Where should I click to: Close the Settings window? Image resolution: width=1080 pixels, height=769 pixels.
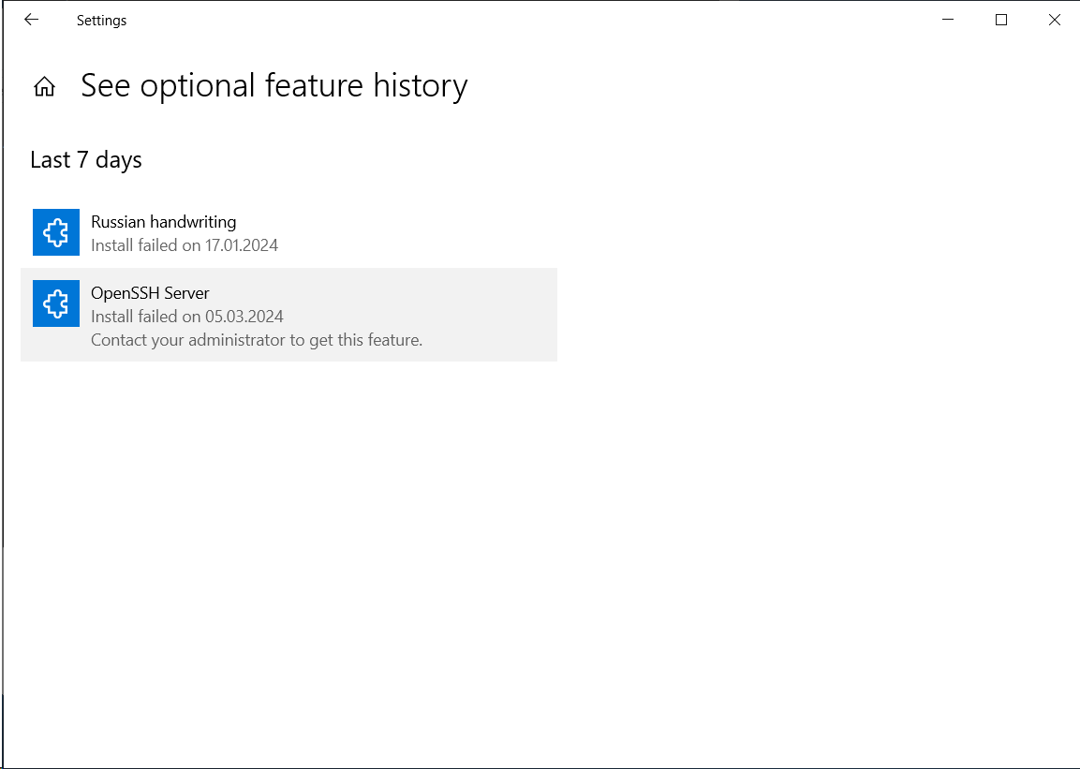tap(1055, 20)
